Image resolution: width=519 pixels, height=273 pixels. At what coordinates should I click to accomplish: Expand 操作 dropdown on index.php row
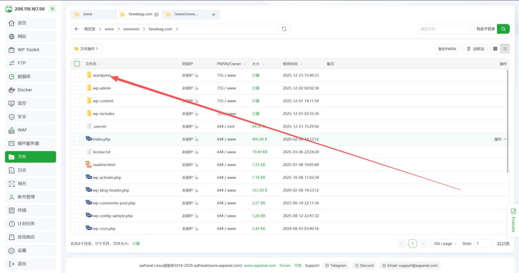point(500,139)
